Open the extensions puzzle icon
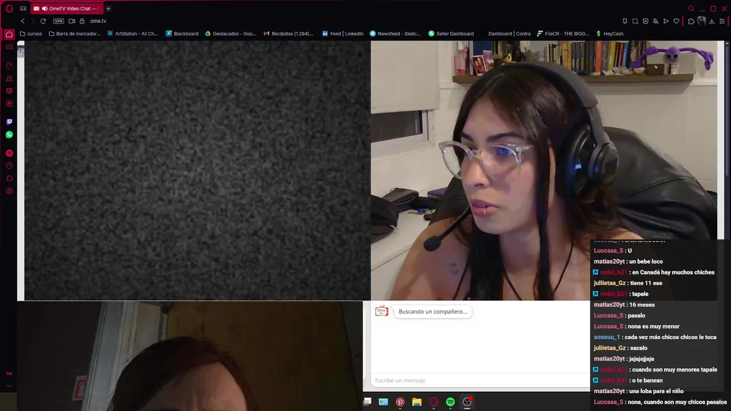 click(691, 21)
